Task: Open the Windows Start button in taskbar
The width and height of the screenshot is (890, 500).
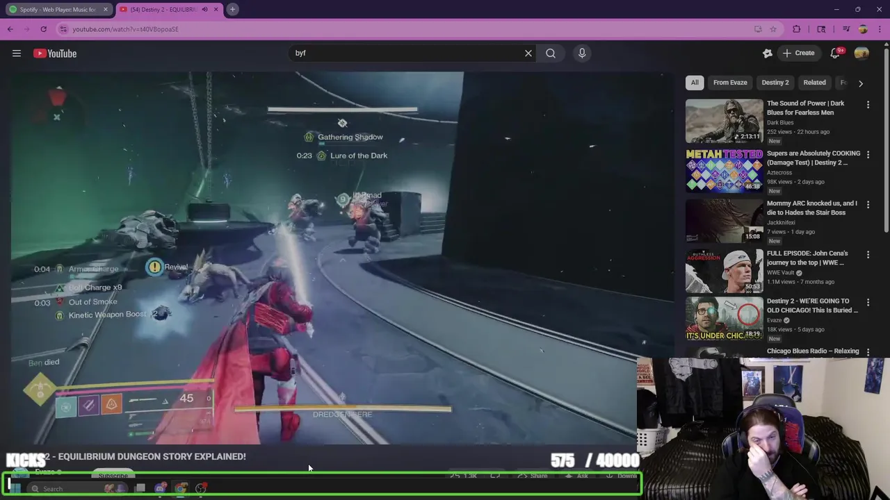Action: (x=15, y=488)
